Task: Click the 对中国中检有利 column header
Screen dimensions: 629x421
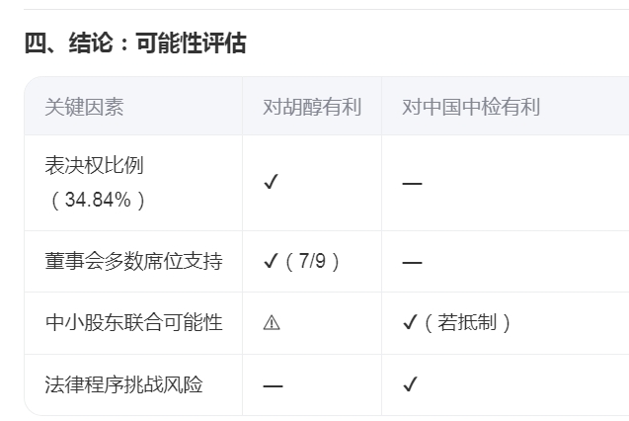Action: pos(471,107)
